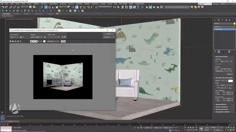Click Render button in render window
This screenshot has width=236, height=132.
(109, 34)
